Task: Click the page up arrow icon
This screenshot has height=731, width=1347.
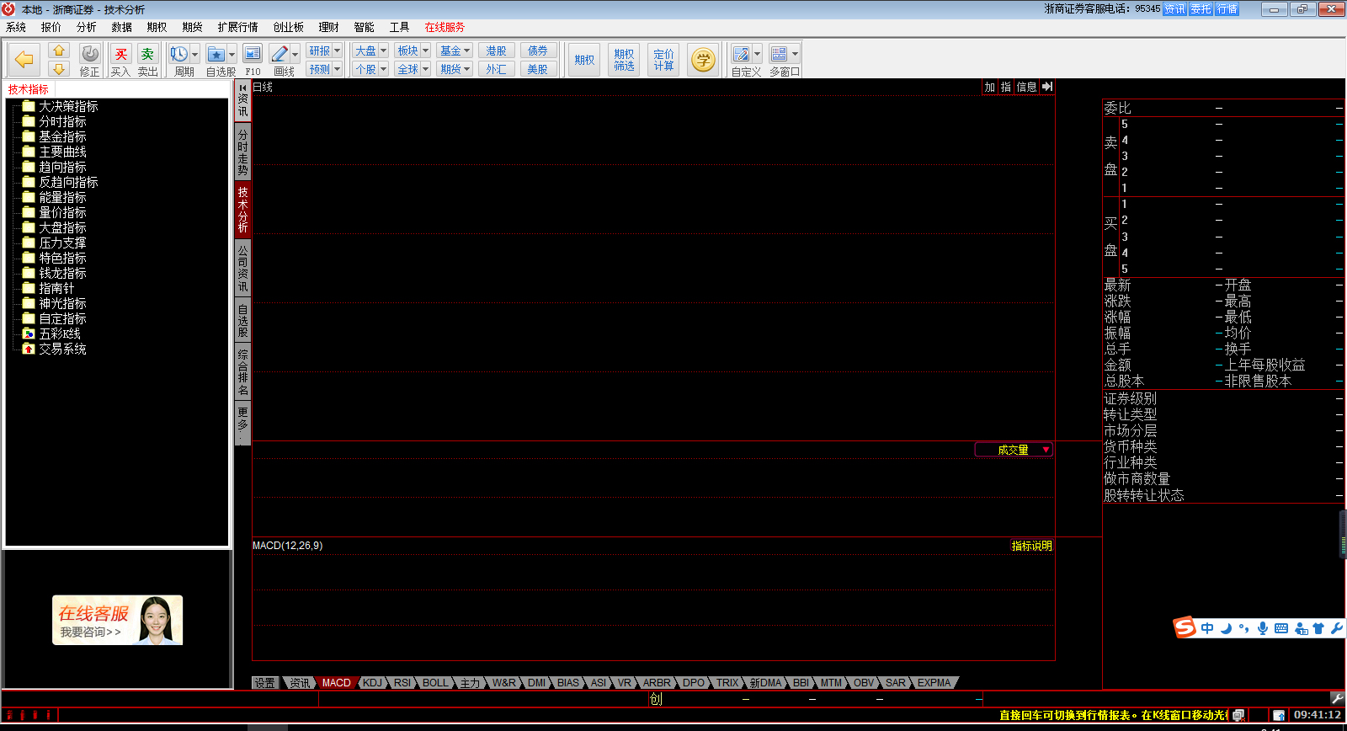Action: click(x=59, y=51)
